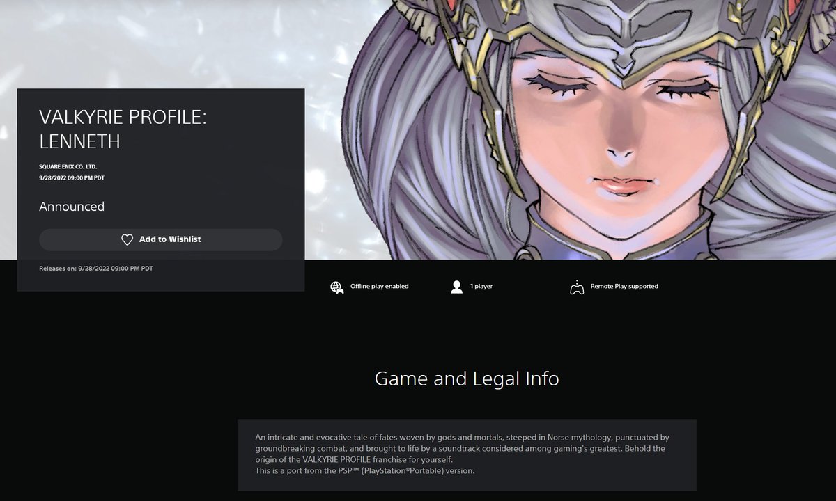Click the heart icon in the wishlist button
The height and width of the screenshot is (501, 836).
coord(127,239)
